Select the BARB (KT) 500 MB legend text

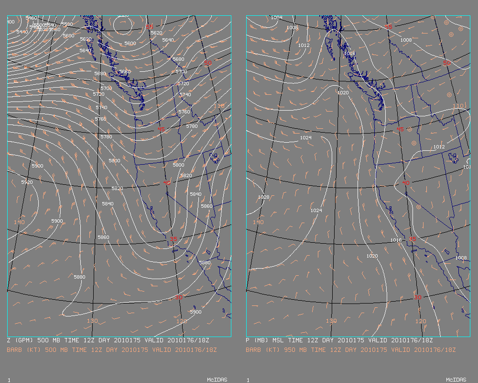111,349
